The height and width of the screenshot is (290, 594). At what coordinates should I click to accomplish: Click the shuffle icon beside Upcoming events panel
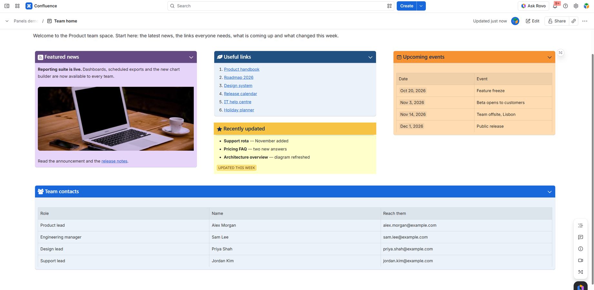click(560, 53)
